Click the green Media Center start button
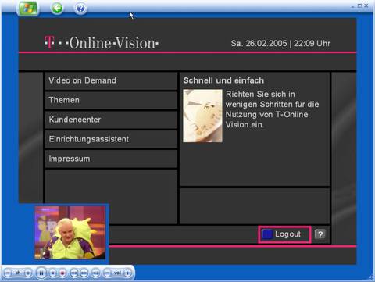The image size is (375, 282). pos(28,8)
